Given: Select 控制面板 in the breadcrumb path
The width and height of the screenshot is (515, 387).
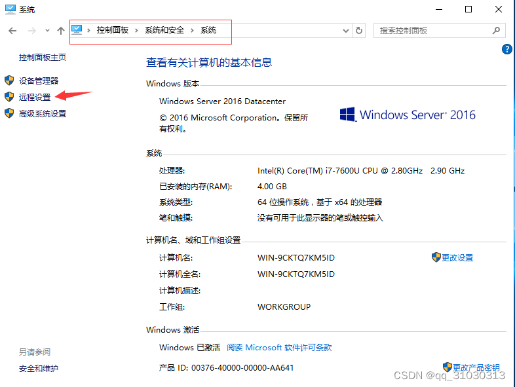Looking at the screenshot, I should (x=112, y=30).
